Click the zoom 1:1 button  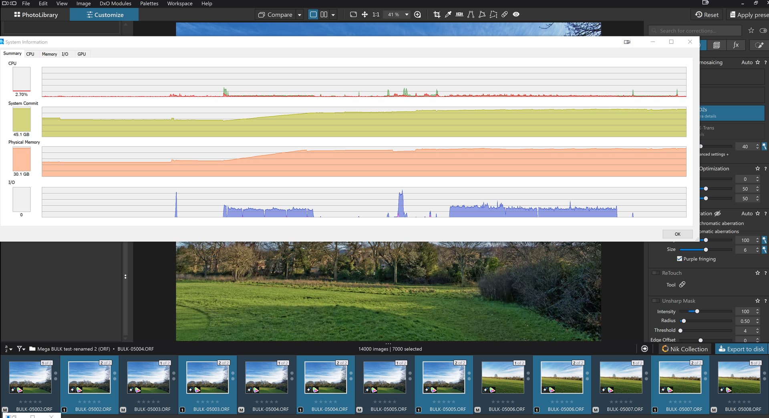(x=376, y=14)
